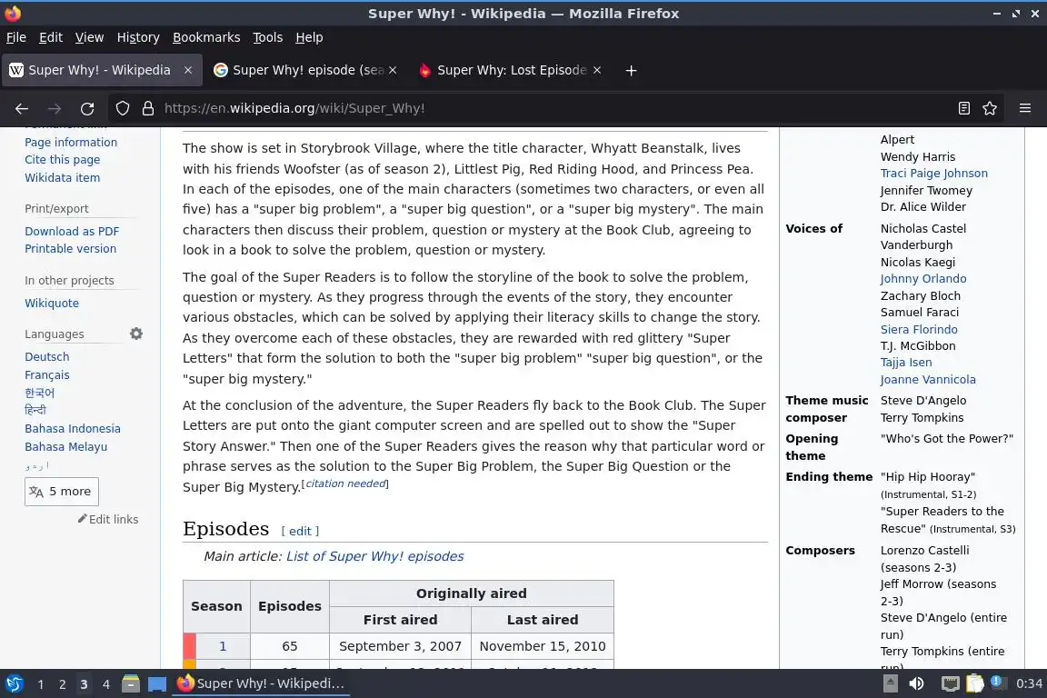Image resolution: width=1047 pixels, height=698 pixels.
Task: Open volume control in system tray
Action: pyautogui.click(x=916, y=683)
